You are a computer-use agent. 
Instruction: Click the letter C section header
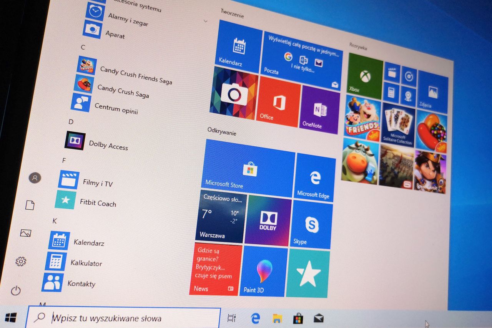[83, 47]
